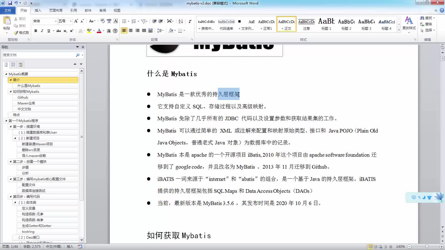Apply the yellow text highlight color

(89, 31)
